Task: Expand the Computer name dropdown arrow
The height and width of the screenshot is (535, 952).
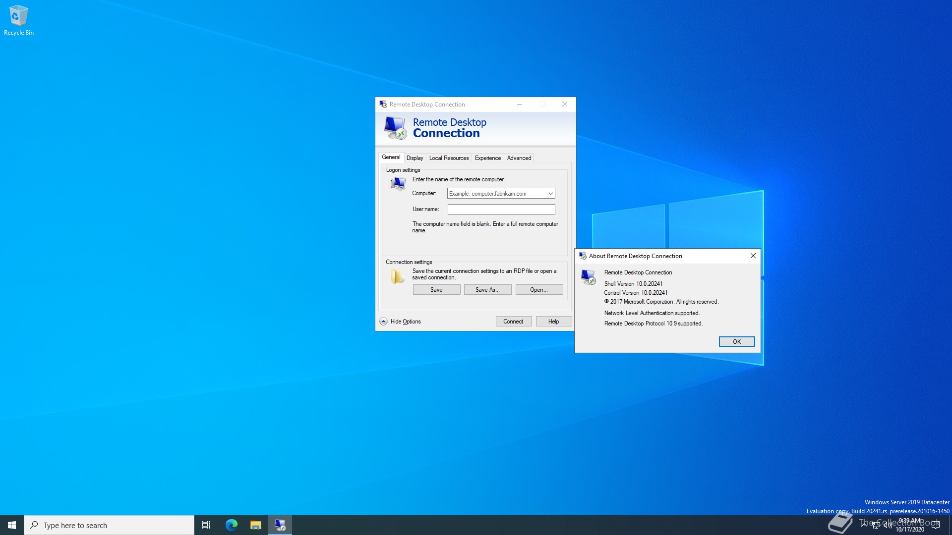Action: [550, 194]
